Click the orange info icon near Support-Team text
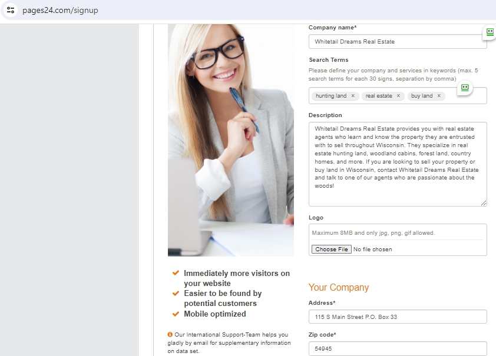 point(170,334)
